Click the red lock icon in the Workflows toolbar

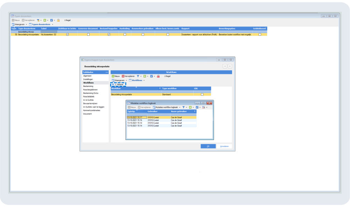click(x=158, y=76)
